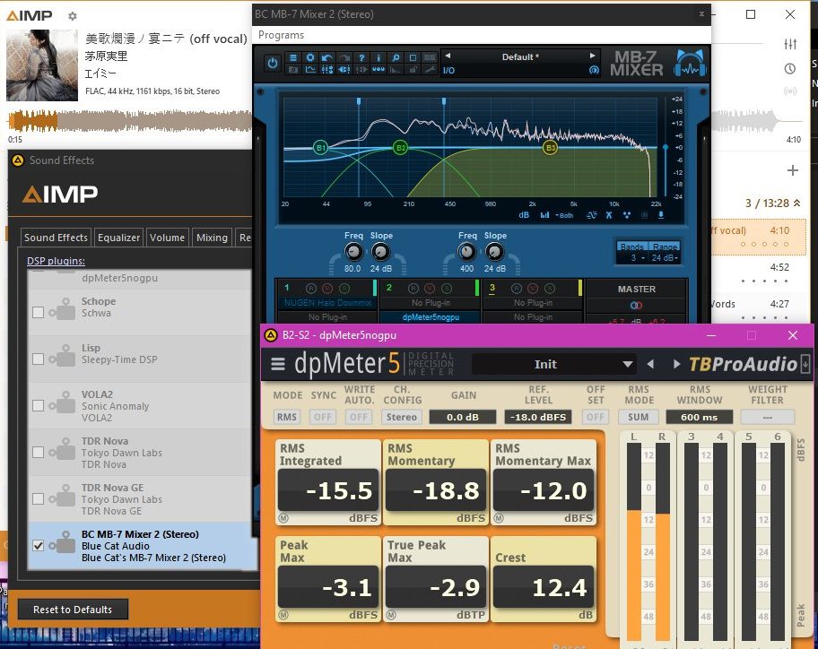Image resolution: width=818 pixels, height=649 pixels.
Task: Click the AIMP clock timer icon
Action: 790,68
